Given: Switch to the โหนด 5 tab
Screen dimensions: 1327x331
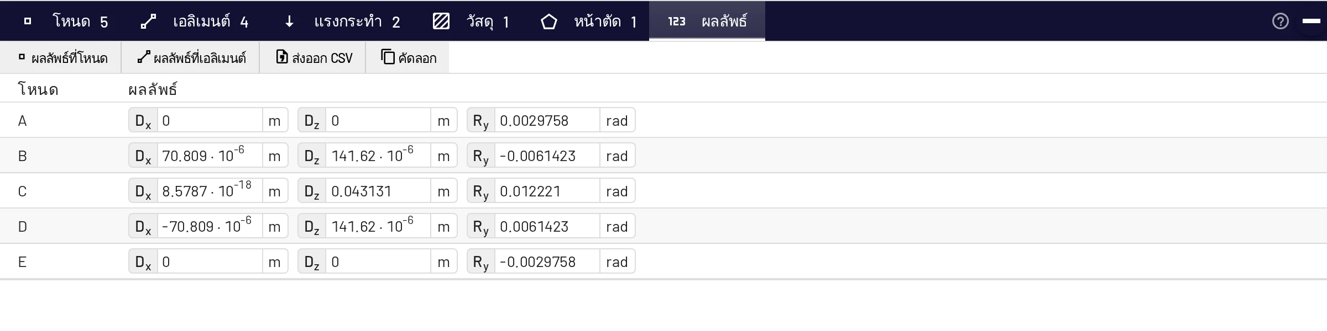Looking at the screenshot, I should pos(66,21).
